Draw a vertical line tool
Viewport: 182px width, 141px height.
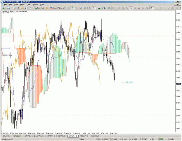tap(161, 8)
